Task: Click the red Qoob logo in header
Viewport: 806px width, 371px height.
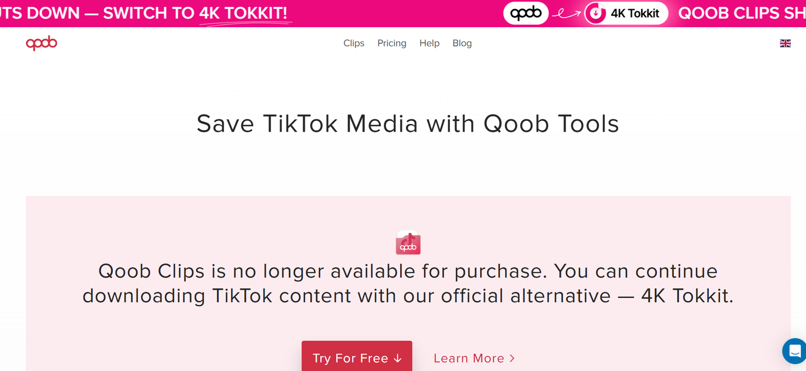Action: (41, 43)
